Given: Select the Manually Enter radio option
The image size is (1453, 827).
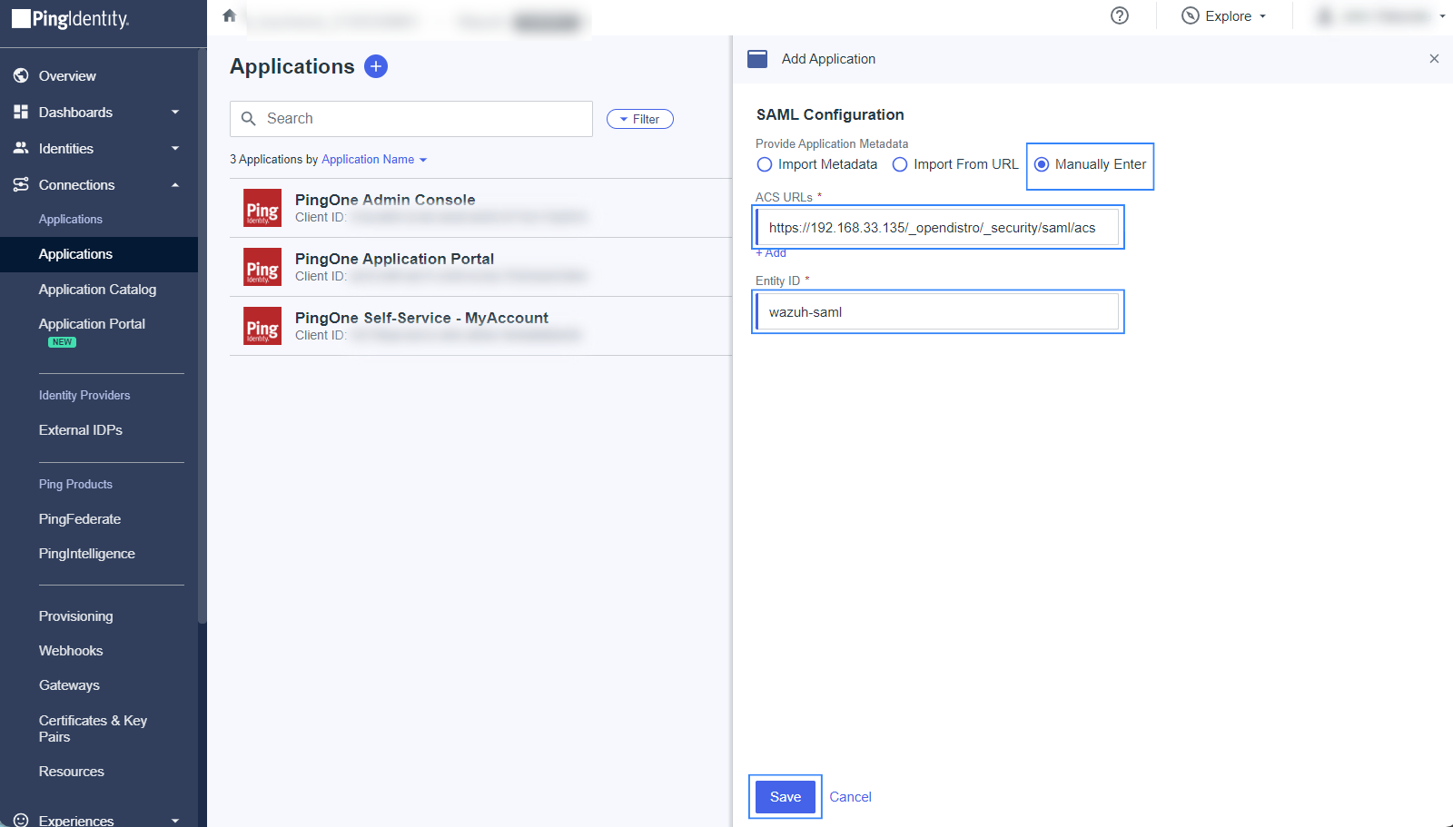Looking at the screenshot, I should 1042,164.
